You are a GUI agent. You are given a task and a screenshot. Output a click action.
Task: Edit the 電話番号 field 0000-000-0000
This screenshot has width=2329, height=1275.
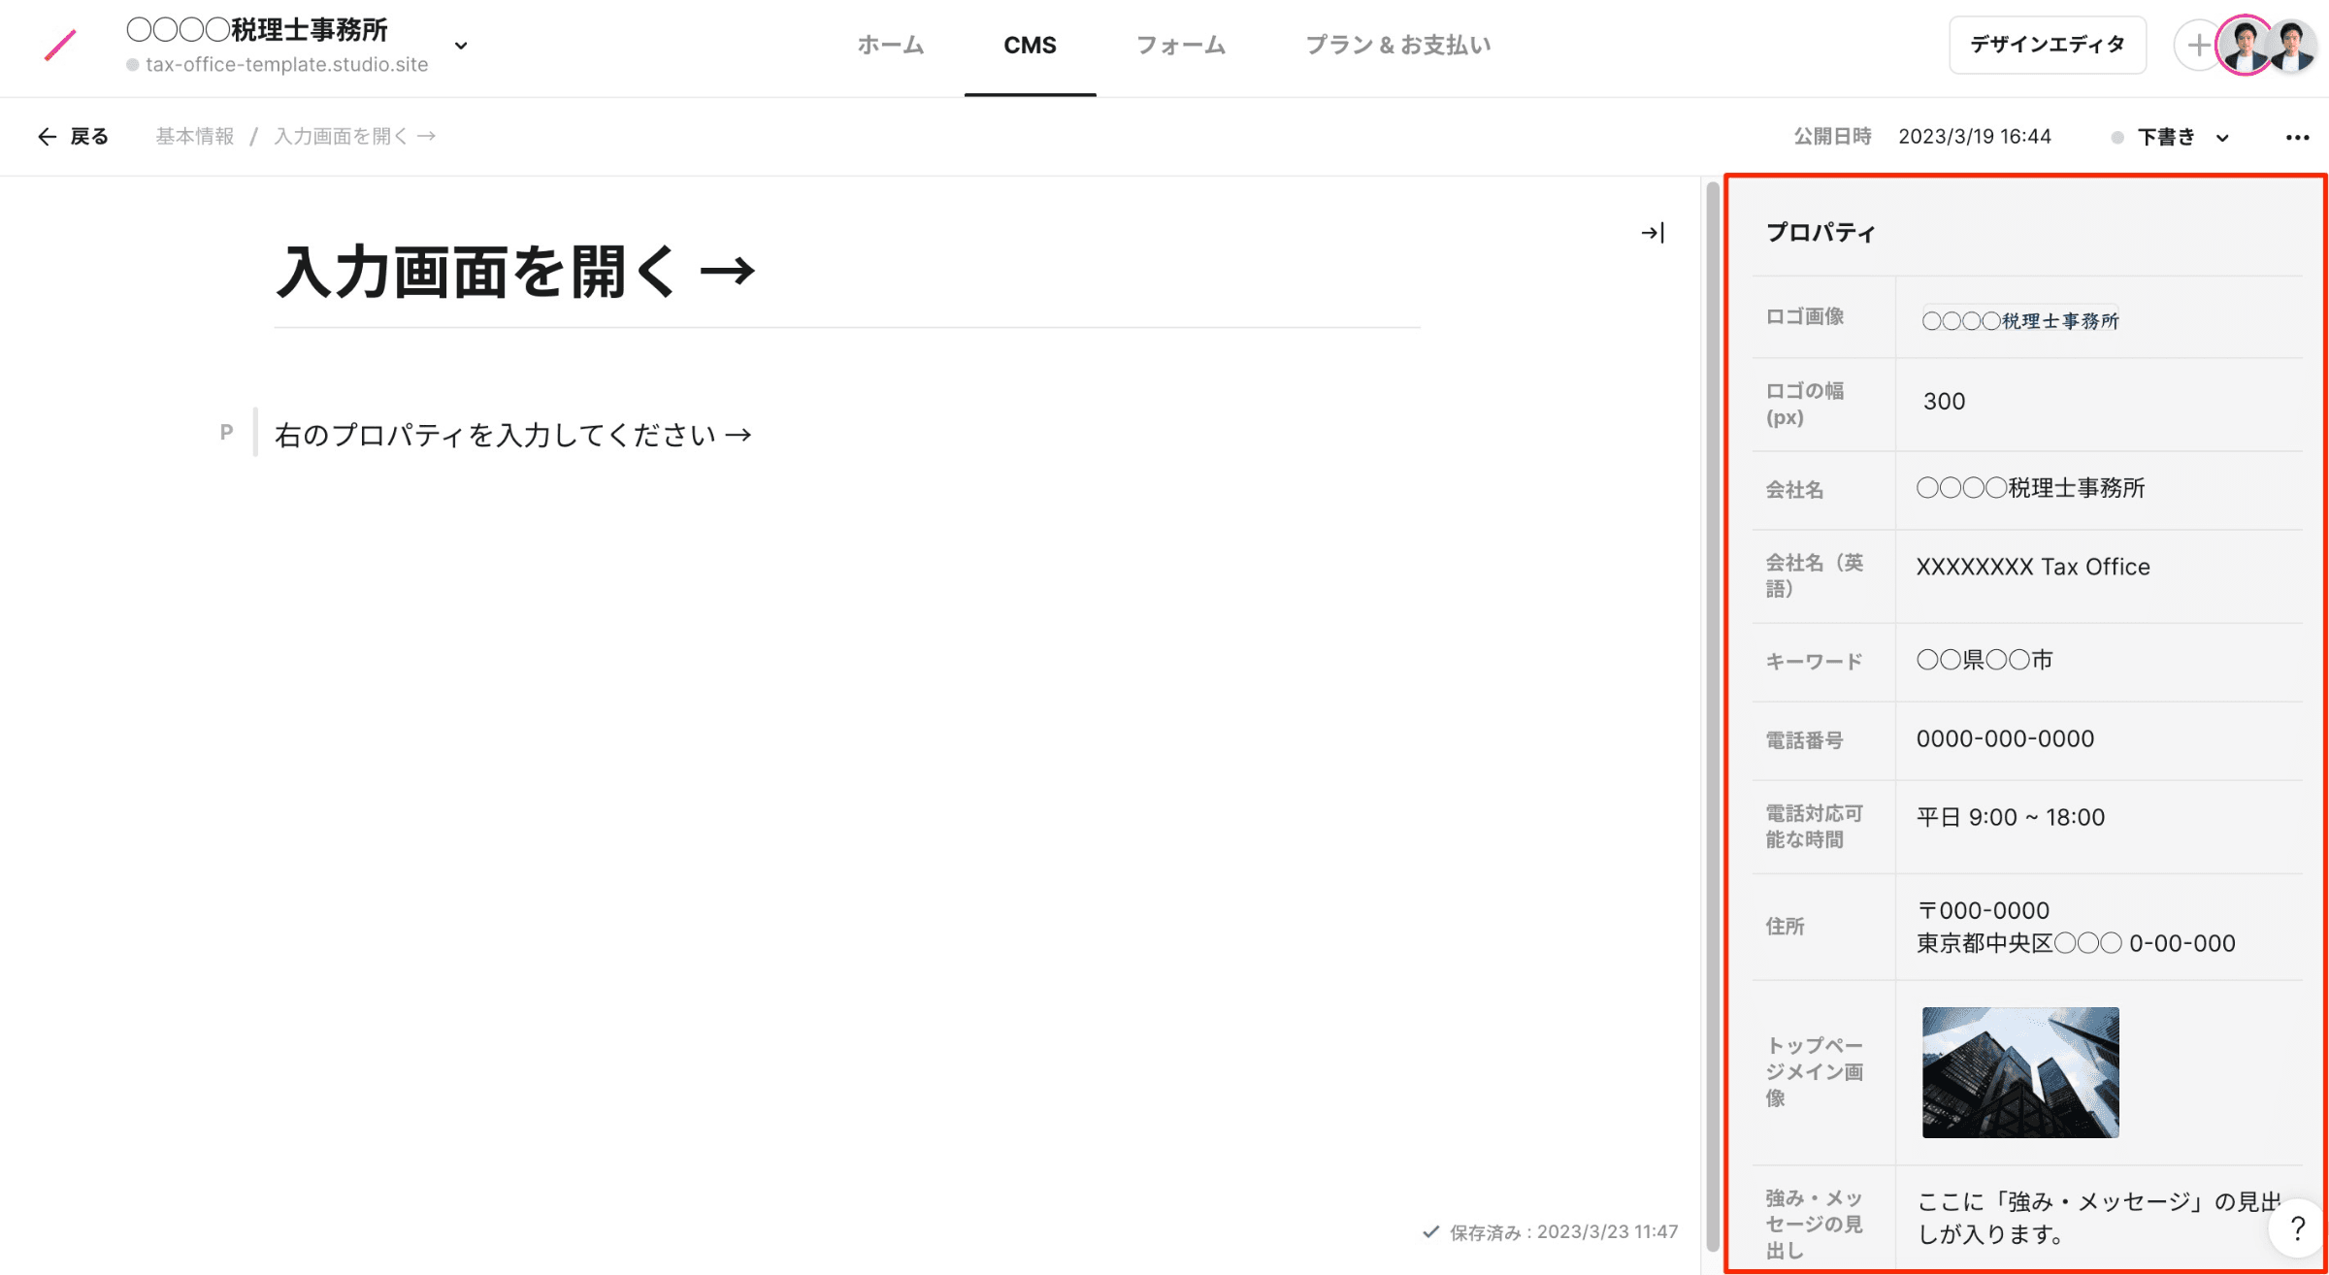click(x=2005, y=739)
